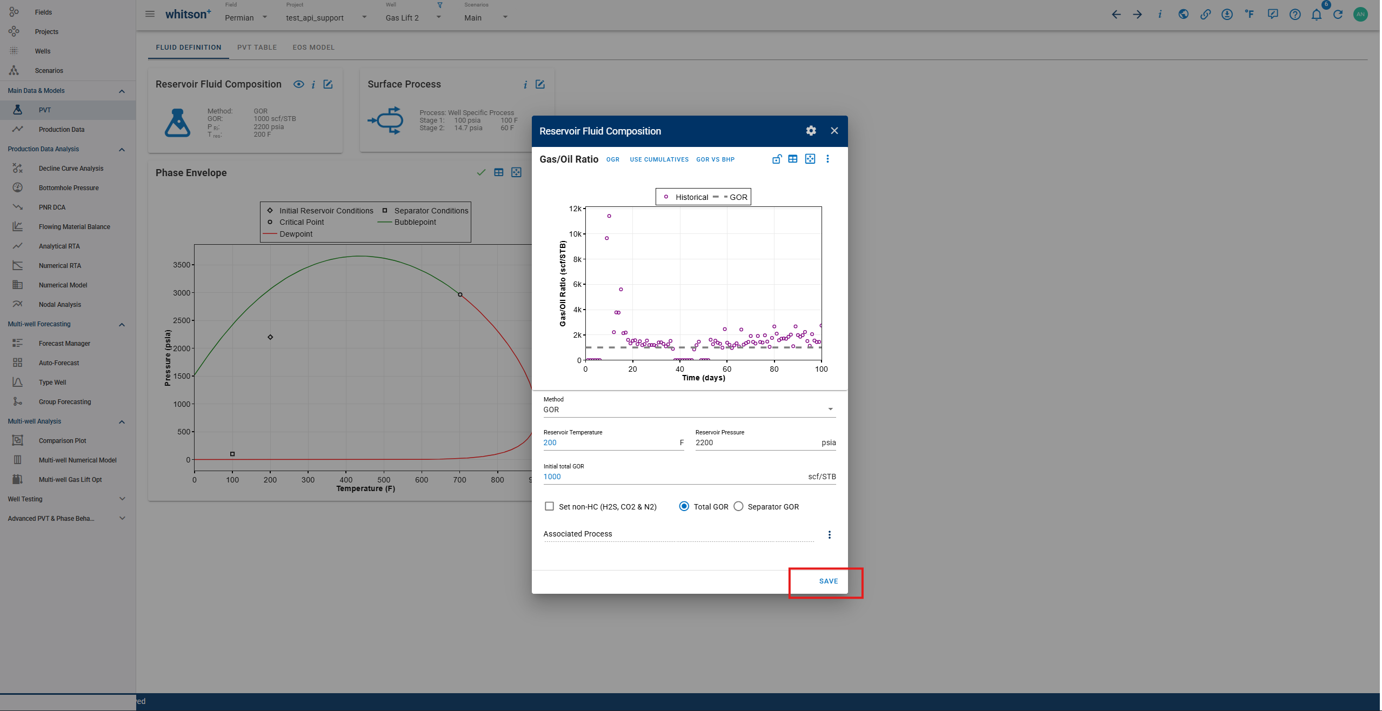This screenshot has width=1382, height=711.
Task: Expand Well Testing sidebar section
Action: pos(68,499)
